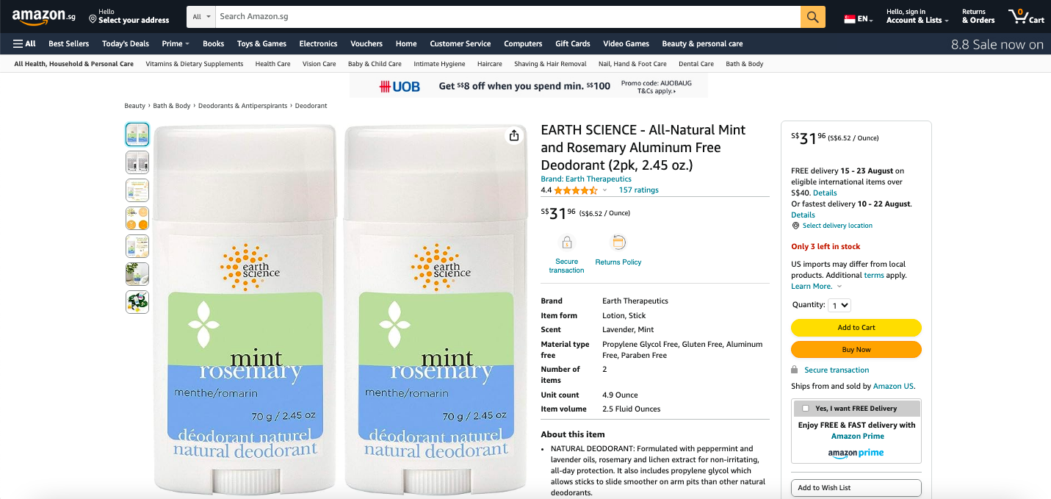Image resolution: width=1051 pixels, height=499 pixels.
Task: Click the location pin address selector
Action: [x=129, y=16]
